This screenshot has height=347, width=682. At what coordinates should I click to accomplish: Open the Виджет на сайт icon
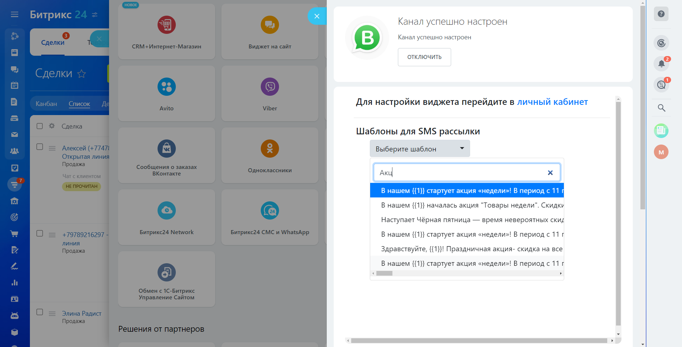click(x=270, y=25)
